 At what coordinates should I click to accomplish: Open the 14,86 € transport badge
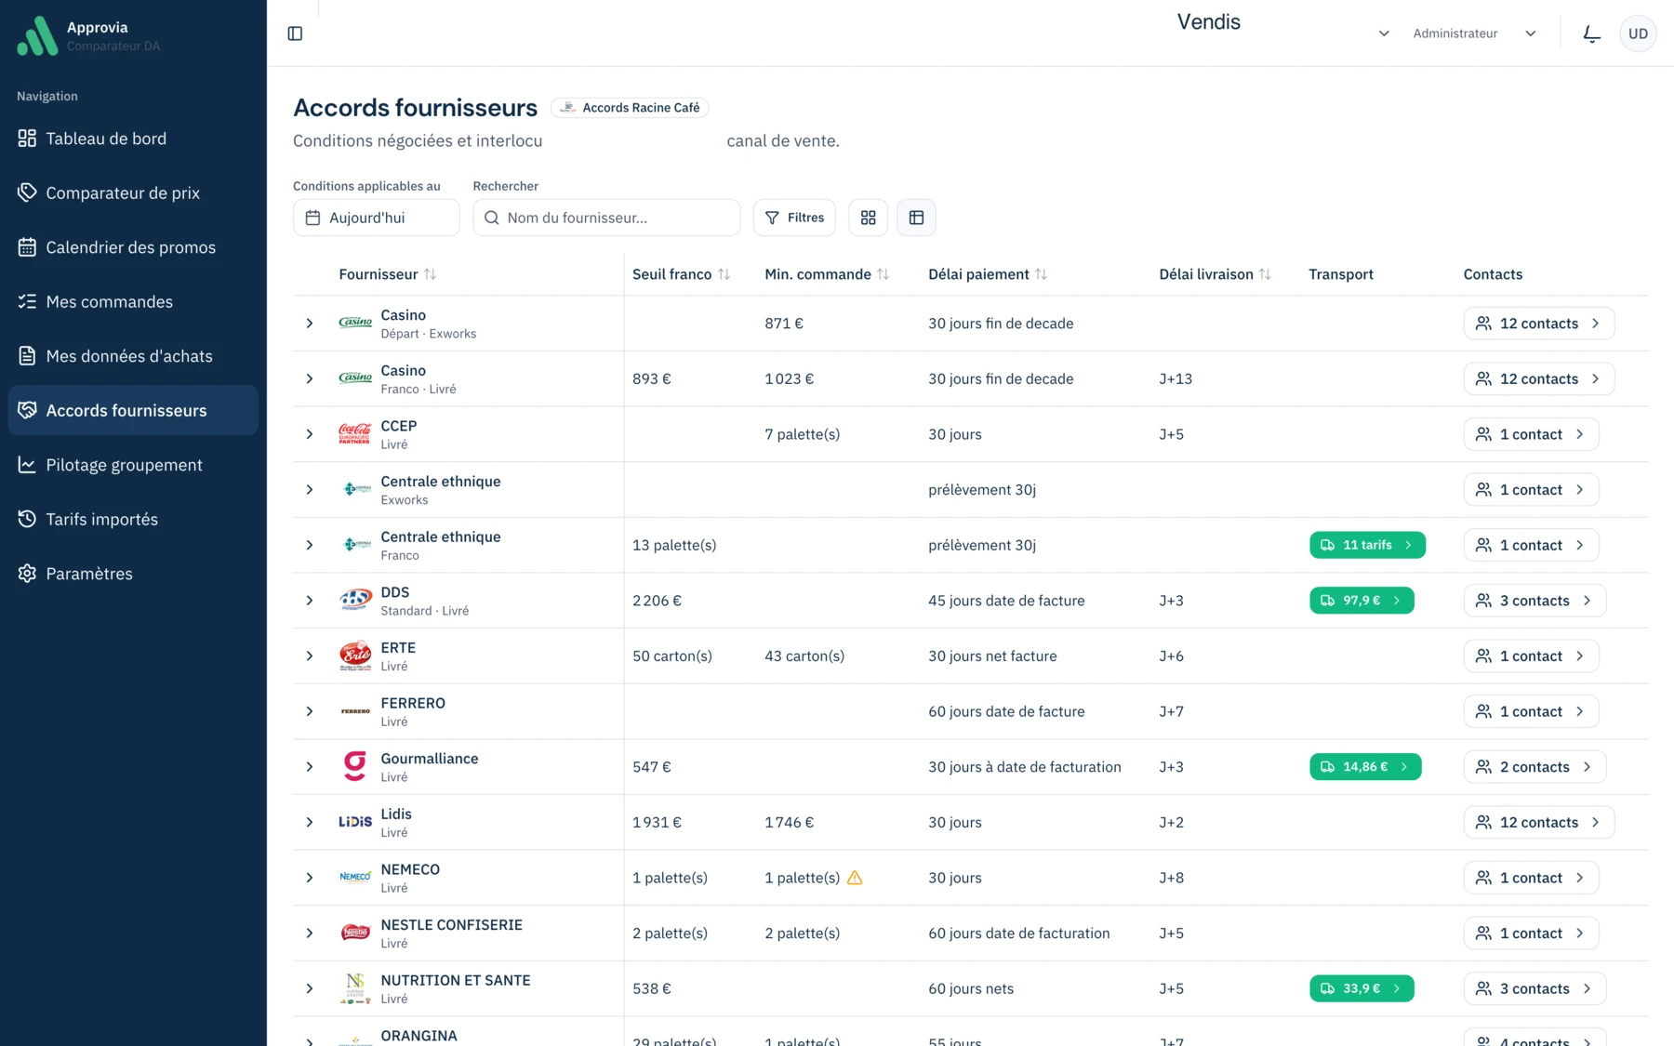1365,767
